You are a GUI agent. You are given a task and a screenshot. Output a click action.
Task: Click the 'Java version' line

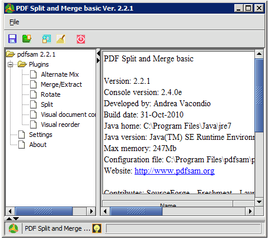click(179, 137)
